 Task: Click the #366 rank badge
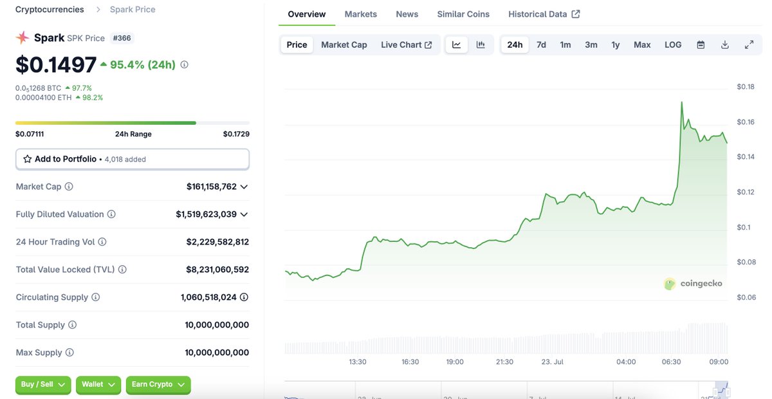pos(122,38)
